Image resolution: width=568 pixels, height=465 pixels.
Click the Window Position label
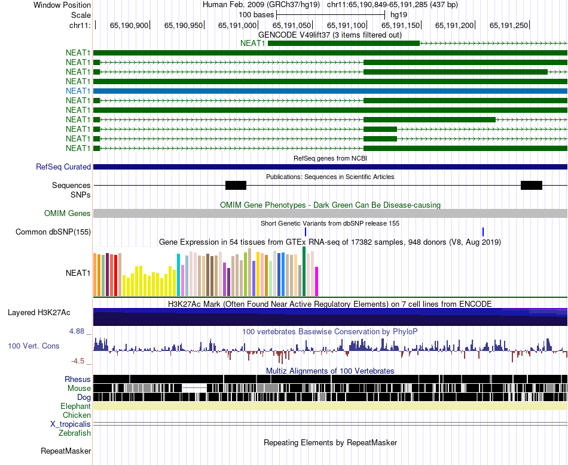point(62,5)
